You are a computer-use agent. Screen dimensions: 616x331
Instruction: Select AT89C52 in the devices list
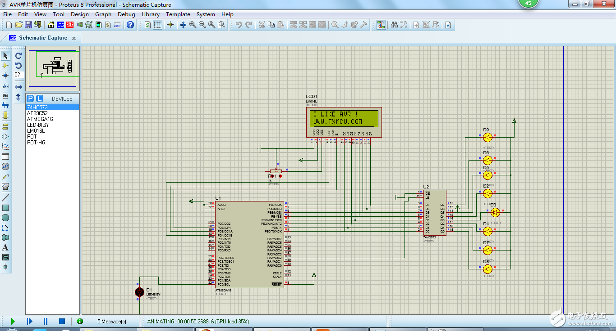(x=52, y=113)
